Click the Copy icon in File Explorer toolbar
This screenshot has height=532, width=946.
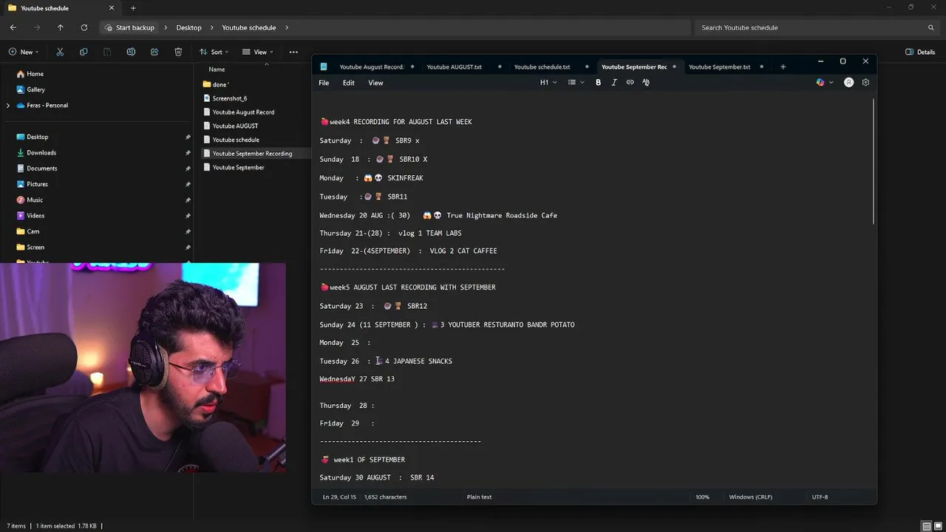[x=84, y=52]
